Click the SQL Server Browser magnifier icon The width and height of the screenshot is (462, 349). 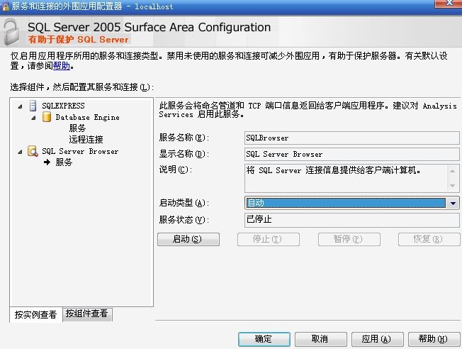(33, 151)
